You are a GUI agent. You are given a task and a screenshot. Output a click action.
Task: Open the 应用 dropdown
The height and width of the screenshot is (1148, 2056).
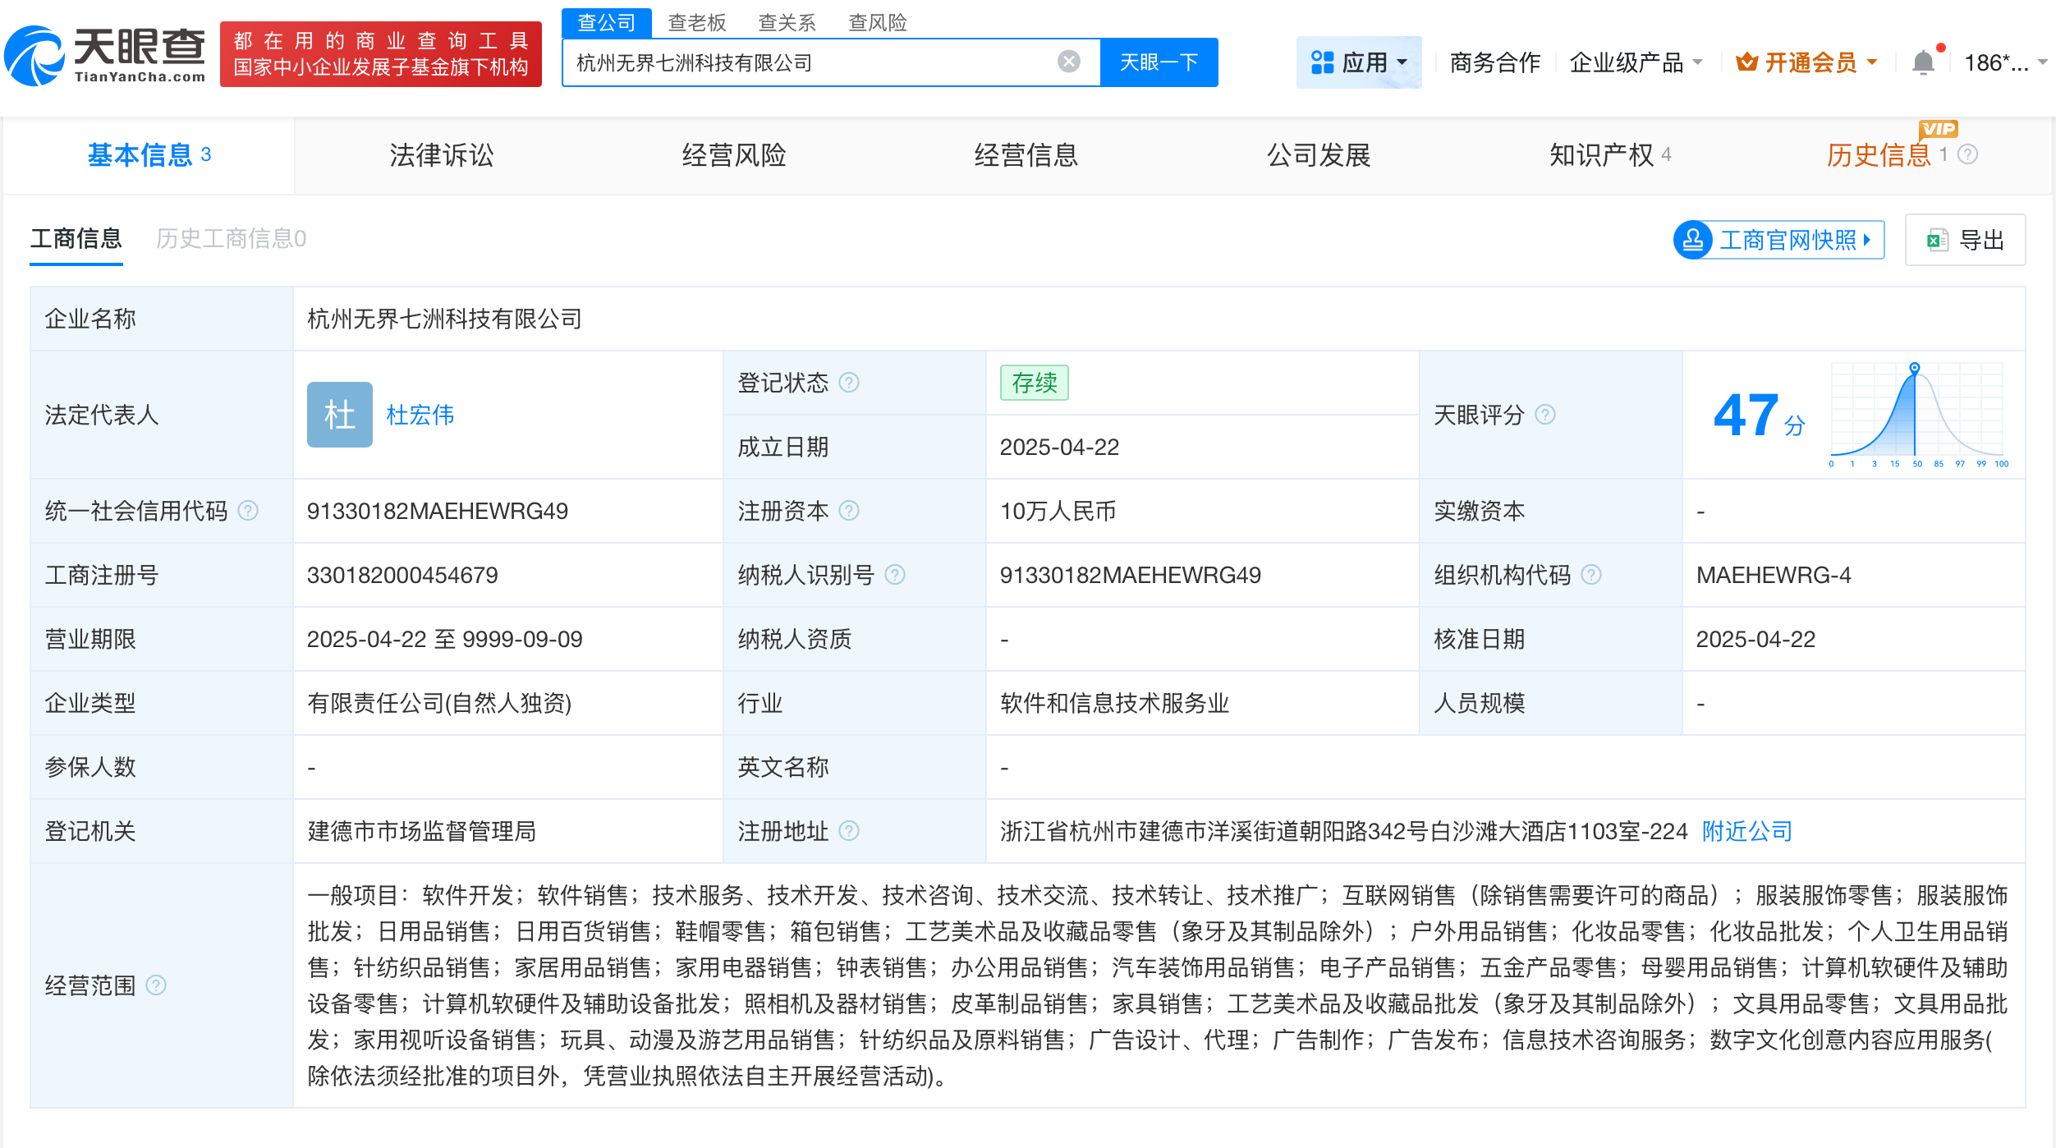click(x=1359, y=61)
